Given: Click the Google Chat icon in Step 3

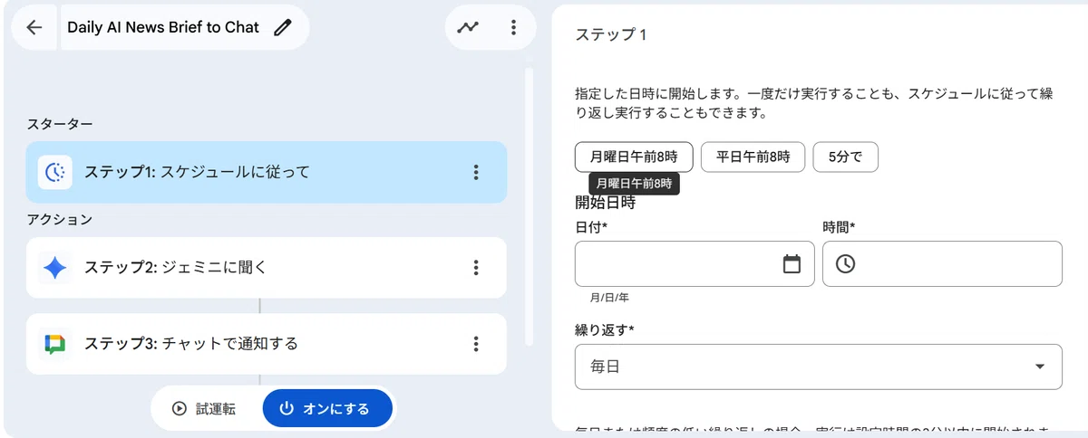Looking at the screenshot, I should (x=55, y=344).
